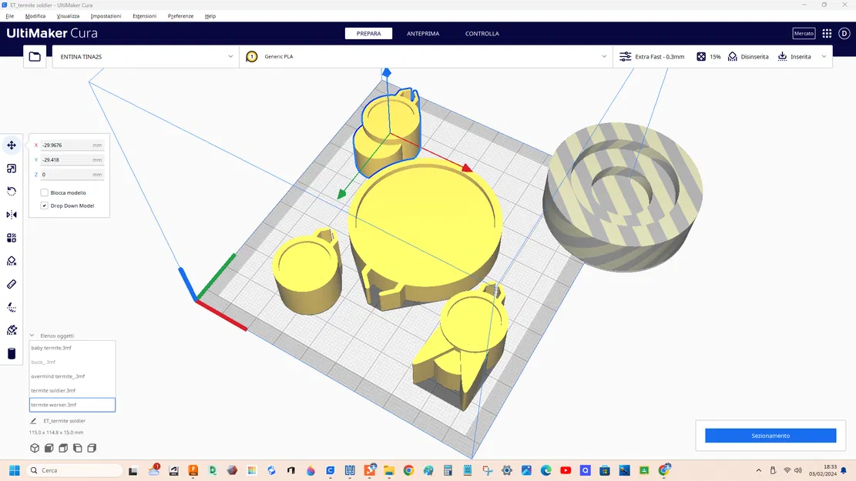Disable the Drop Down Model checkbox
The width and height of the screenshot is (856, 481).
[44, 205]
